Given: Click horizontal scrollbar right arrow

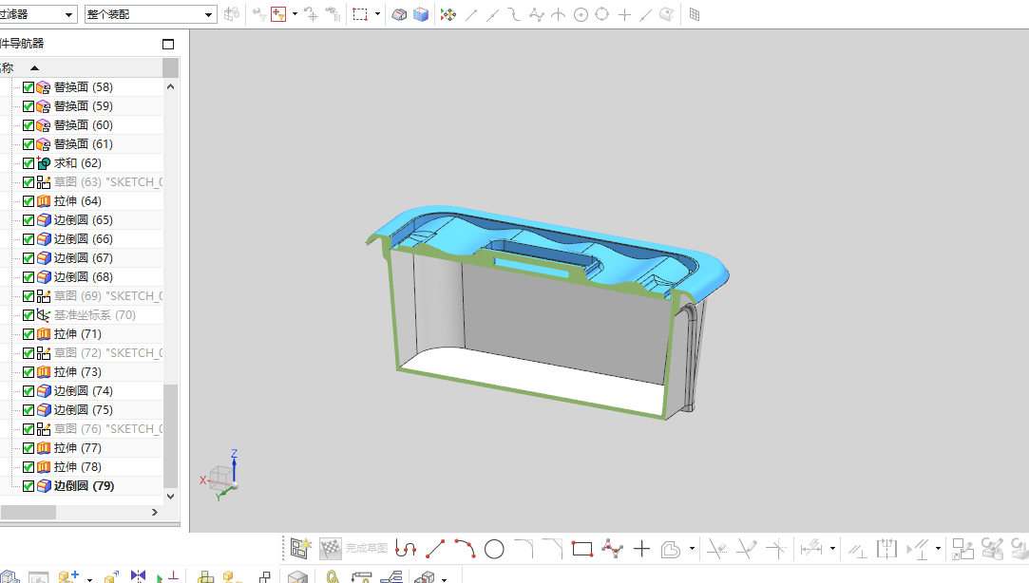Looking at the screenshot, I should pos(155,512).
